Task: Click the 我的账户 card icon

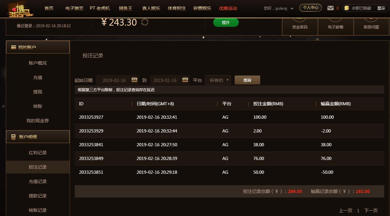Action: pos(13,47)
